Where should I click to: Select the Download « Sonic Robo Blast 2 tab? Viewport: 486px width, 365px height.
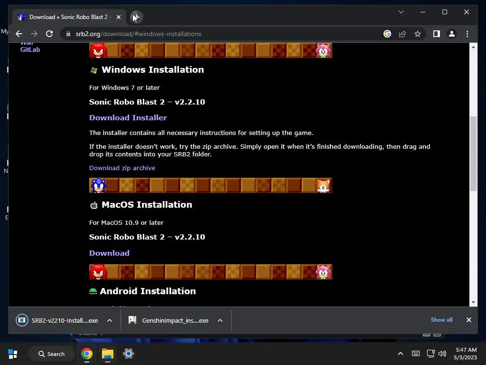(x=69, y=17)
